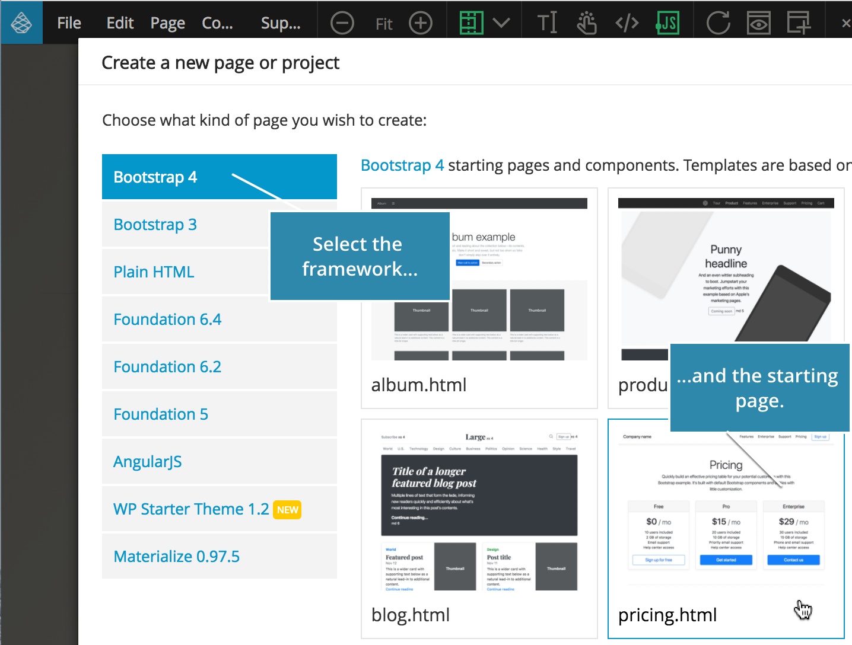Select Foundation 6.4 framework

(220, 319)
